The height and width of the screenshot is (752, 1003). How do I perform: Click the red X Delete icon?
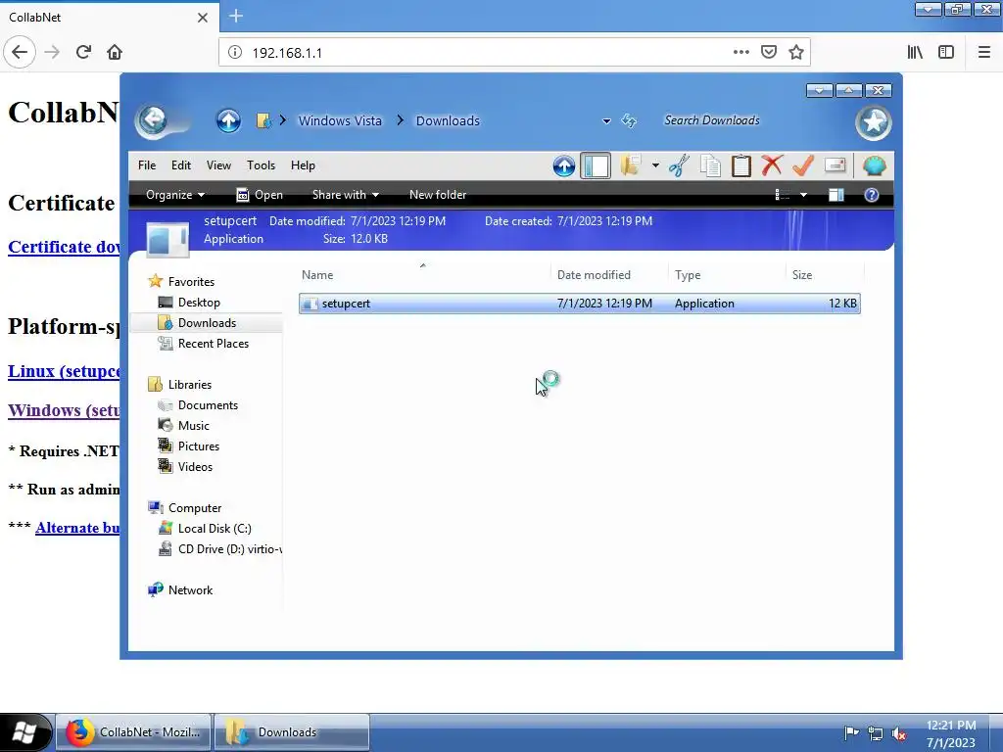tap(772, 166)
